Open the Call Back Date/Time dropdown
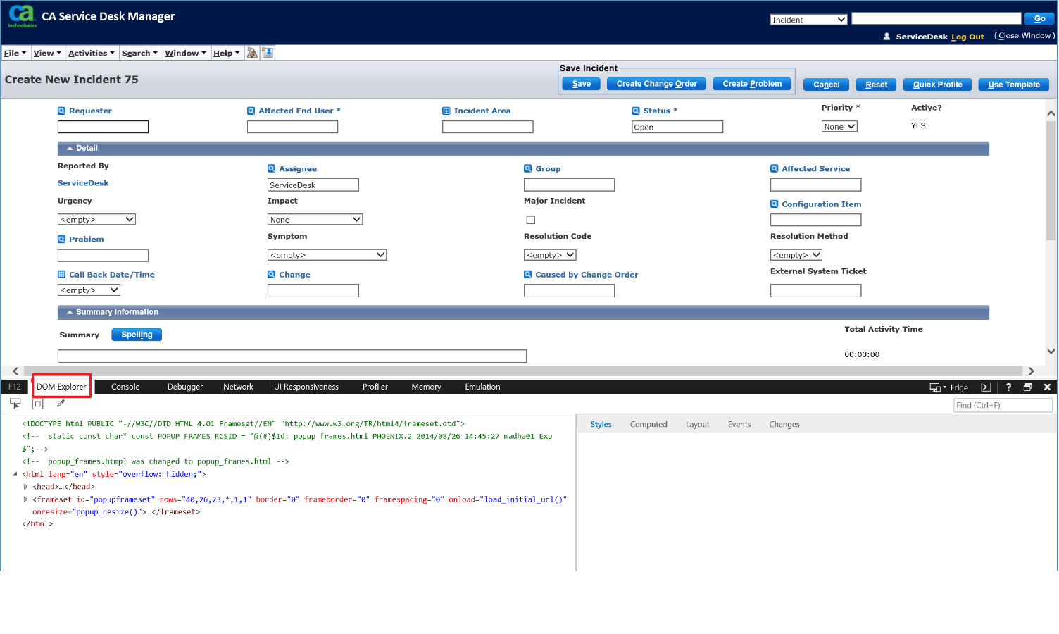 [x=89, y=290]
